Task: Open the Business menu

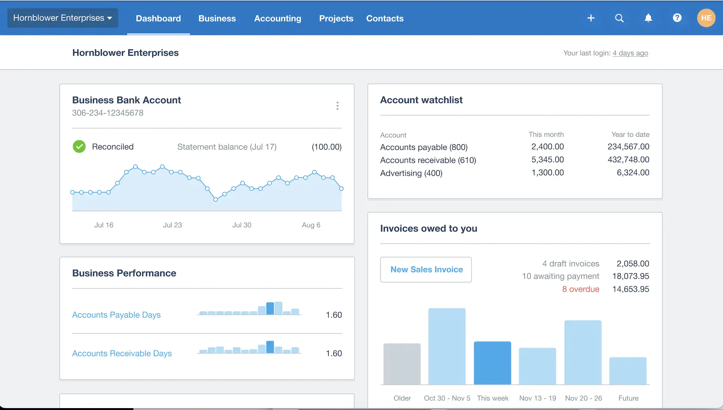Action: [x=217, y=18]
